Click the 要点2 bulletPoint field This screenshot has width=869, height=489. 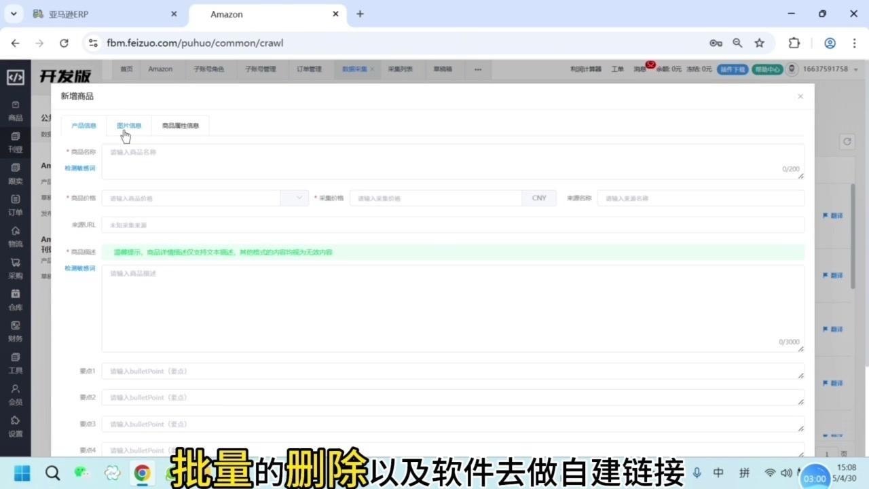point(453,397)
